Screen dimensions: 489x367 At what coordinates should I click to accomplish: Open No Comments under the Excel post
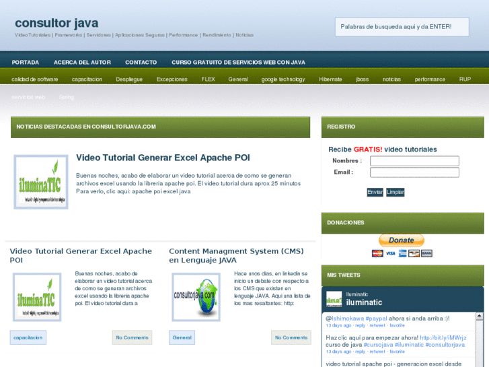pyautogui.click(x=133, y=337)
